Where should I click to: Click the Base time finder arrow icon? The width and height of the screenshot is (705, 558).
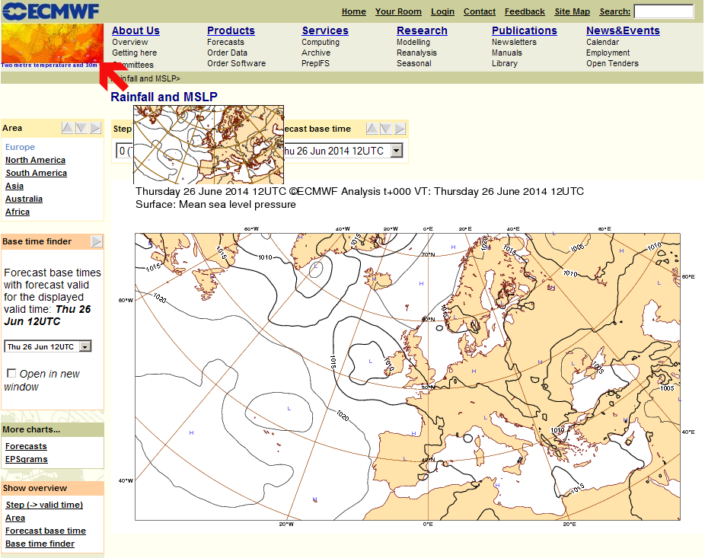coord(97,241)
